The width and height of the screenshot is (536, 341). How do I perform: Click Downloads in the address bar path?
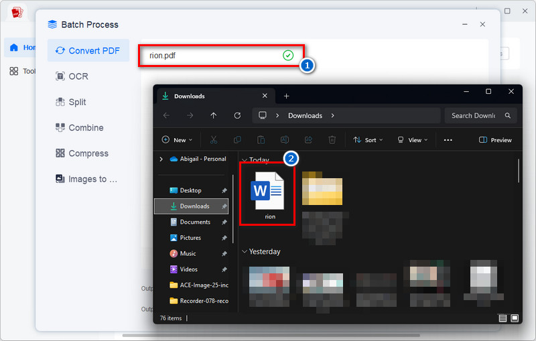tap(305, 115)
